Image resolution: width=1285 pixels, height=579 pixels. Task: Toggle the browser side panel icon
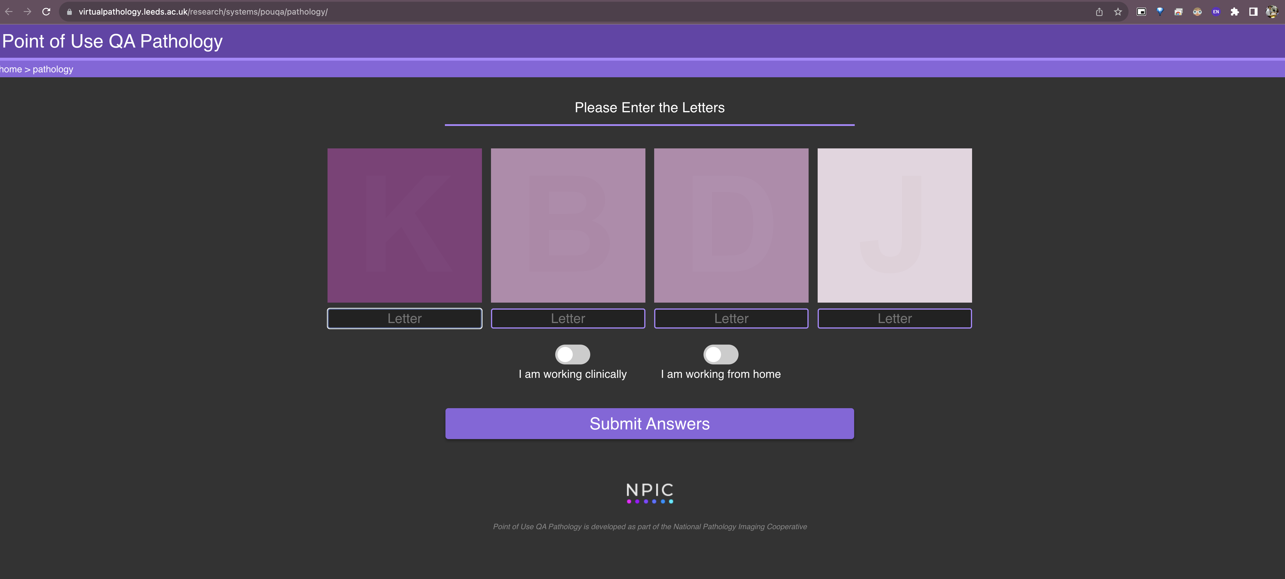(x=1253, y=12)
